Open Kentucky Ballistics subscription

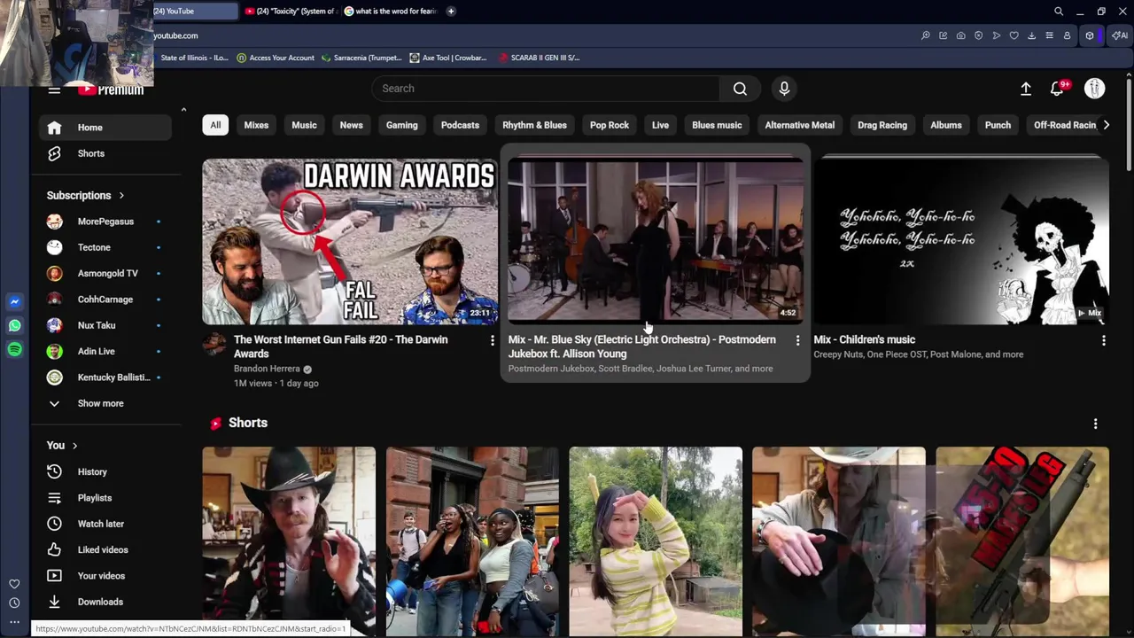[x=105, y=377]
